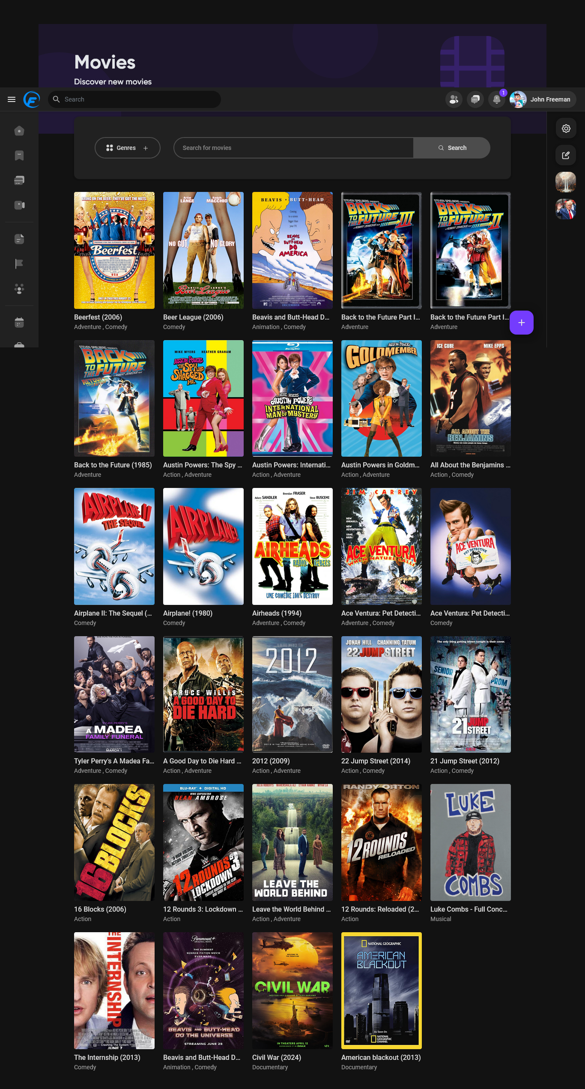Click 'Action' genre under 16 Blocks
The height and width of the screenshot is (1089, 585).
point(83,919)
